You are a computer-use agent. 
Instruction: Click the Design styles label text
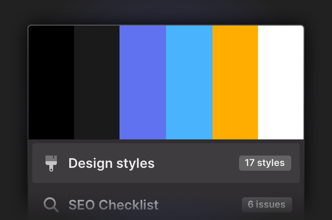click(x=111, y=164)
